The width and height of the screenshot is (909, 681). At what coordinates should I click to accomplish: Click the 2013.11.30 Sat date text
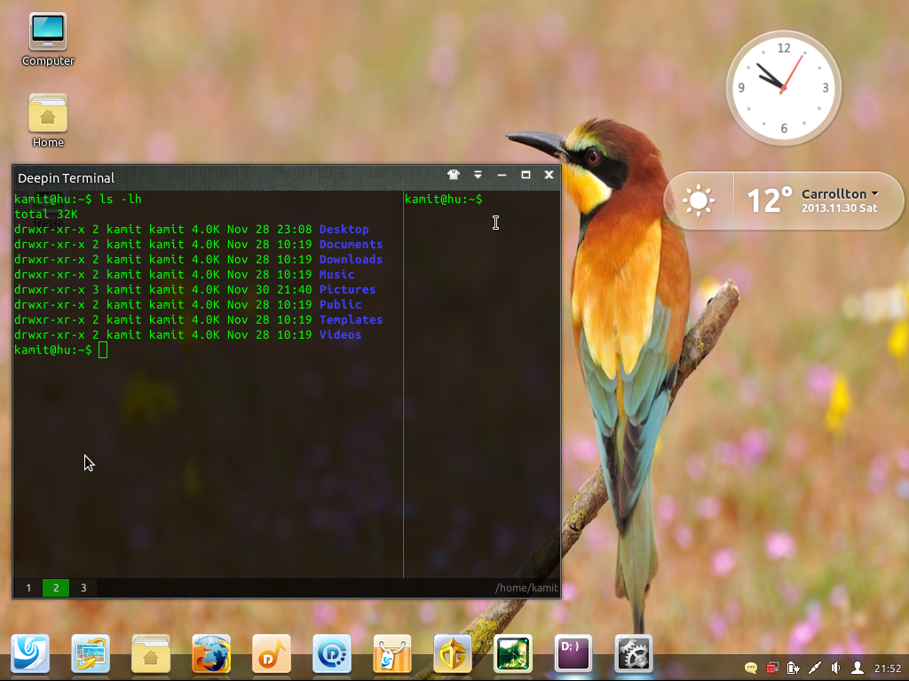tap(840, 207)
